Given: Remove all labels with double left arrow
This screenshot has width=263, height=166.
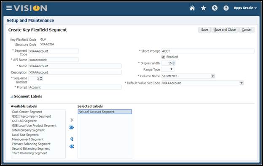Looking at the screenshot, I should point(72,146).
